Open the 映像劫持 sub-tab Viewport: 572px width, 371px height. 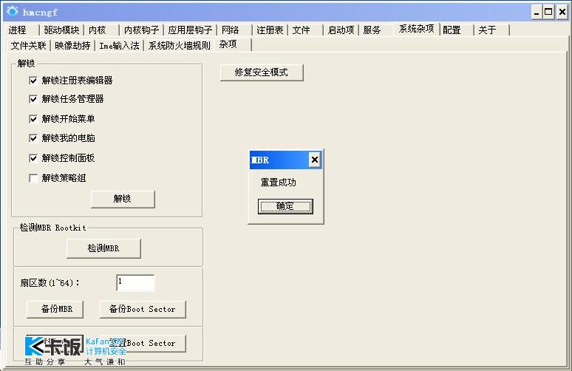[72, 45]
